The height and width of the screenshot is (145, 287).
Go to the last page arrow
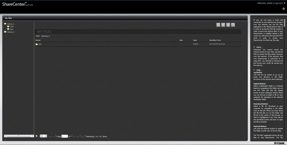pyautogui.click(x=78, y=136)
